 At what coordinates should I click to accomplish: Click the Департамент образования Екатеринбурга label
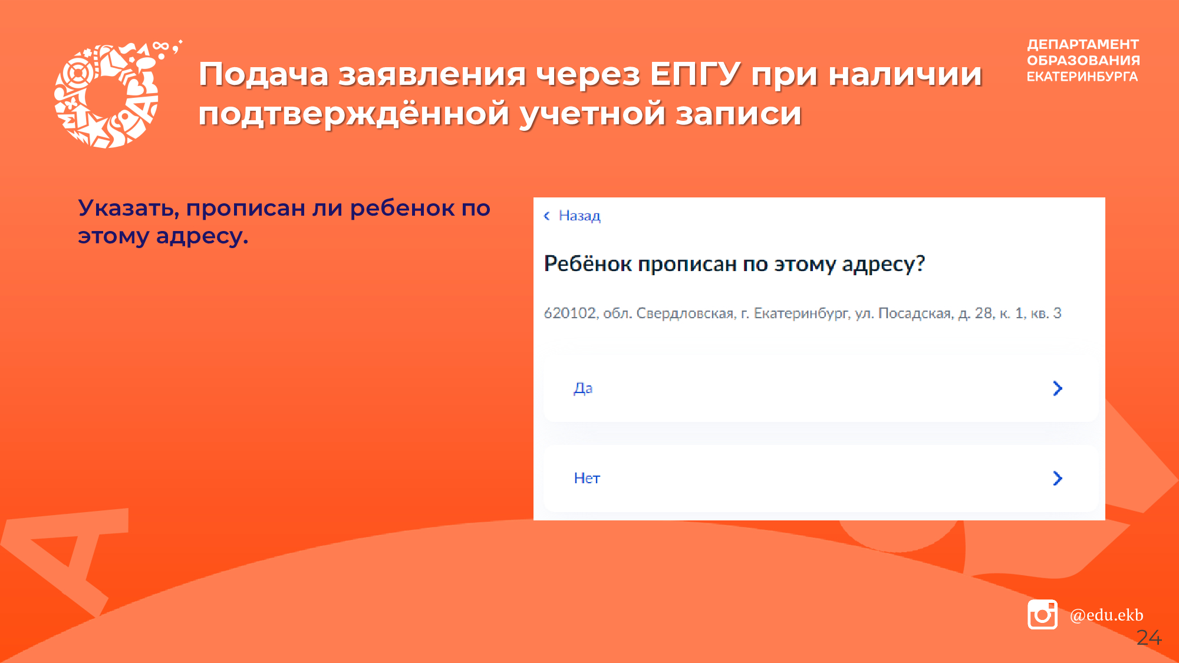[x=1082, y=60]
